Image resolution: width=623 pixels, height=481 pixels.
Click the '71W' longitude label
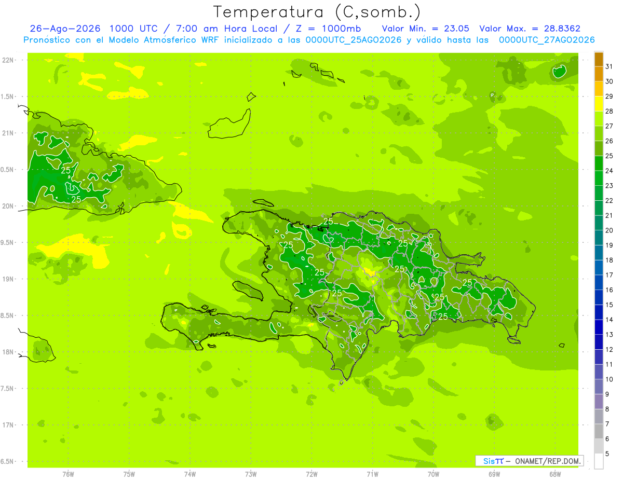click(x=372, y=474)
